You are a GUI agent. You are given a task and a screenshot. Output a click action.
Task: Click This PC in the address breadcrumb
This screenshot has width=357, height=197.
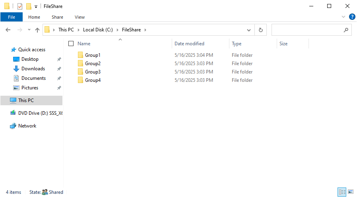[x=66, y=30]
